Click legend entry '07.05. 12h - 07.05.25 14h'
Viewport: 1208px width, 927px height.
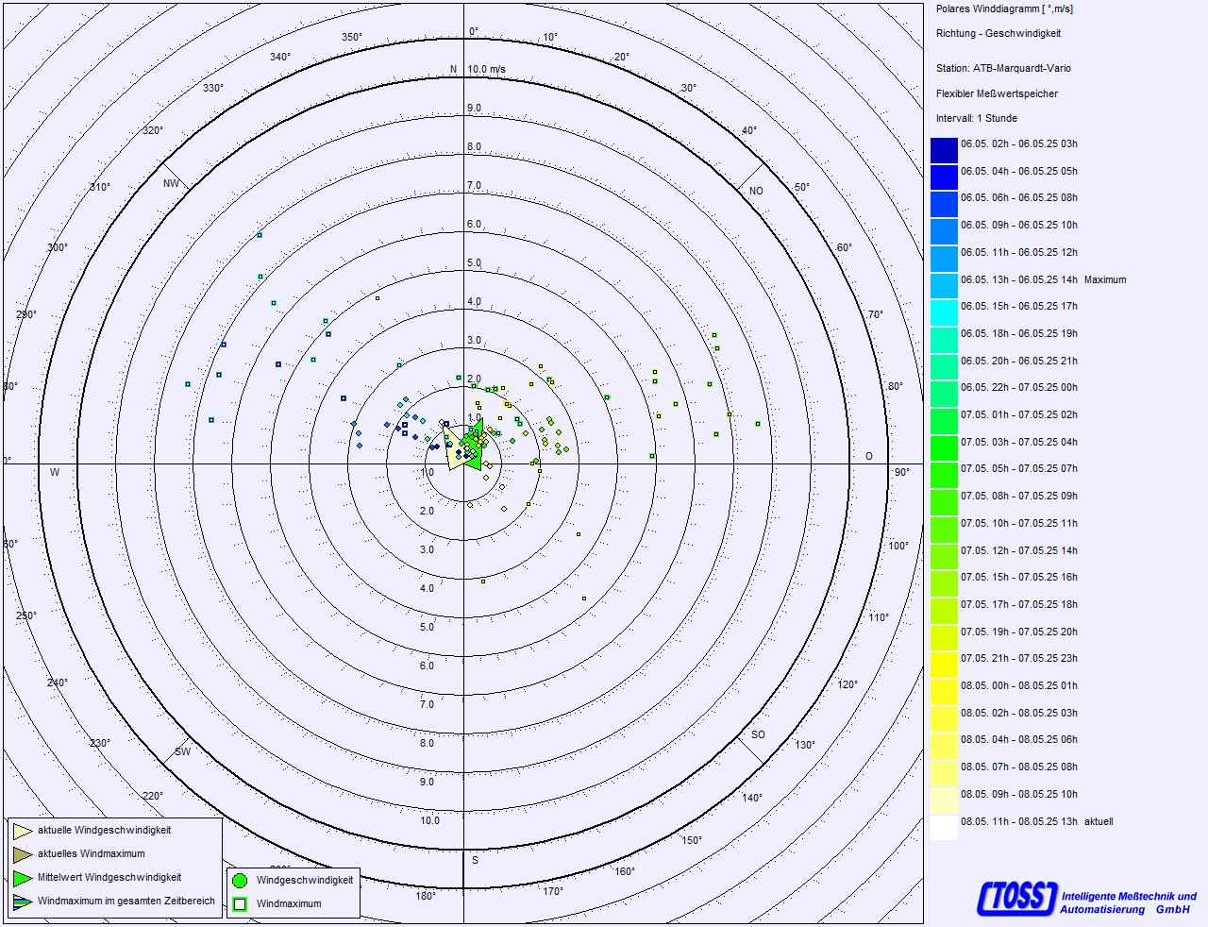(x=1019, y=551)
